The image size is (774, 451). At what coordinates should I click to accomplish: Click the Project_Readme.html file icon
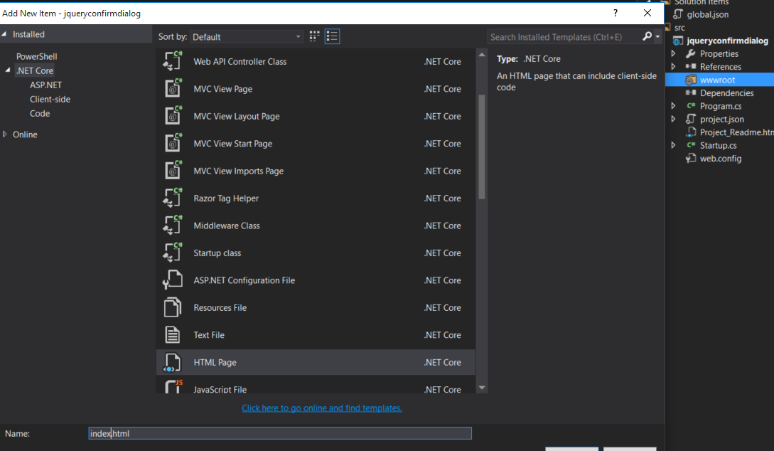[691, 132]
